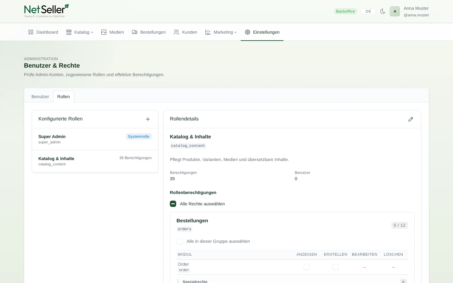The image size is (453, 283).
Task: Click the Konfigurierte Rollen heading
Action: [x=60, y=119]
